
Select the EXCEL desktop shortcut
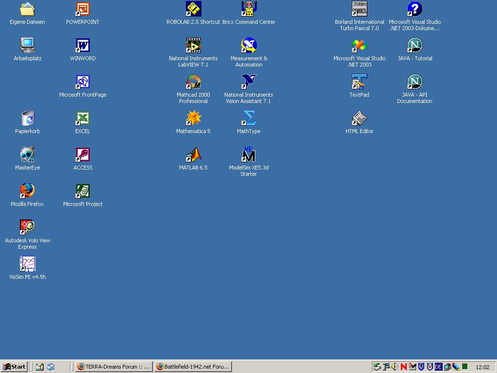pyautogui.click(x=83, y=119)
